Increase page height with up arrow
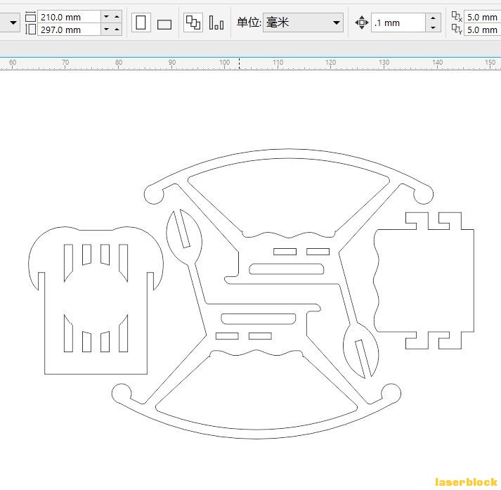This screenshot has height=490, width=501. [117, 30]
